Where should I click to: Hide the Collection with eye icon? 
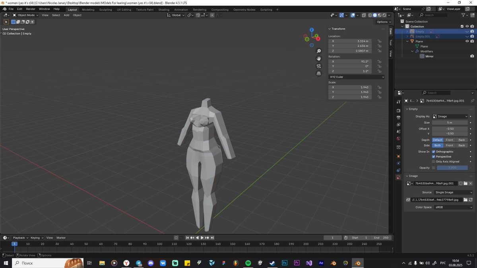point(467,27)
